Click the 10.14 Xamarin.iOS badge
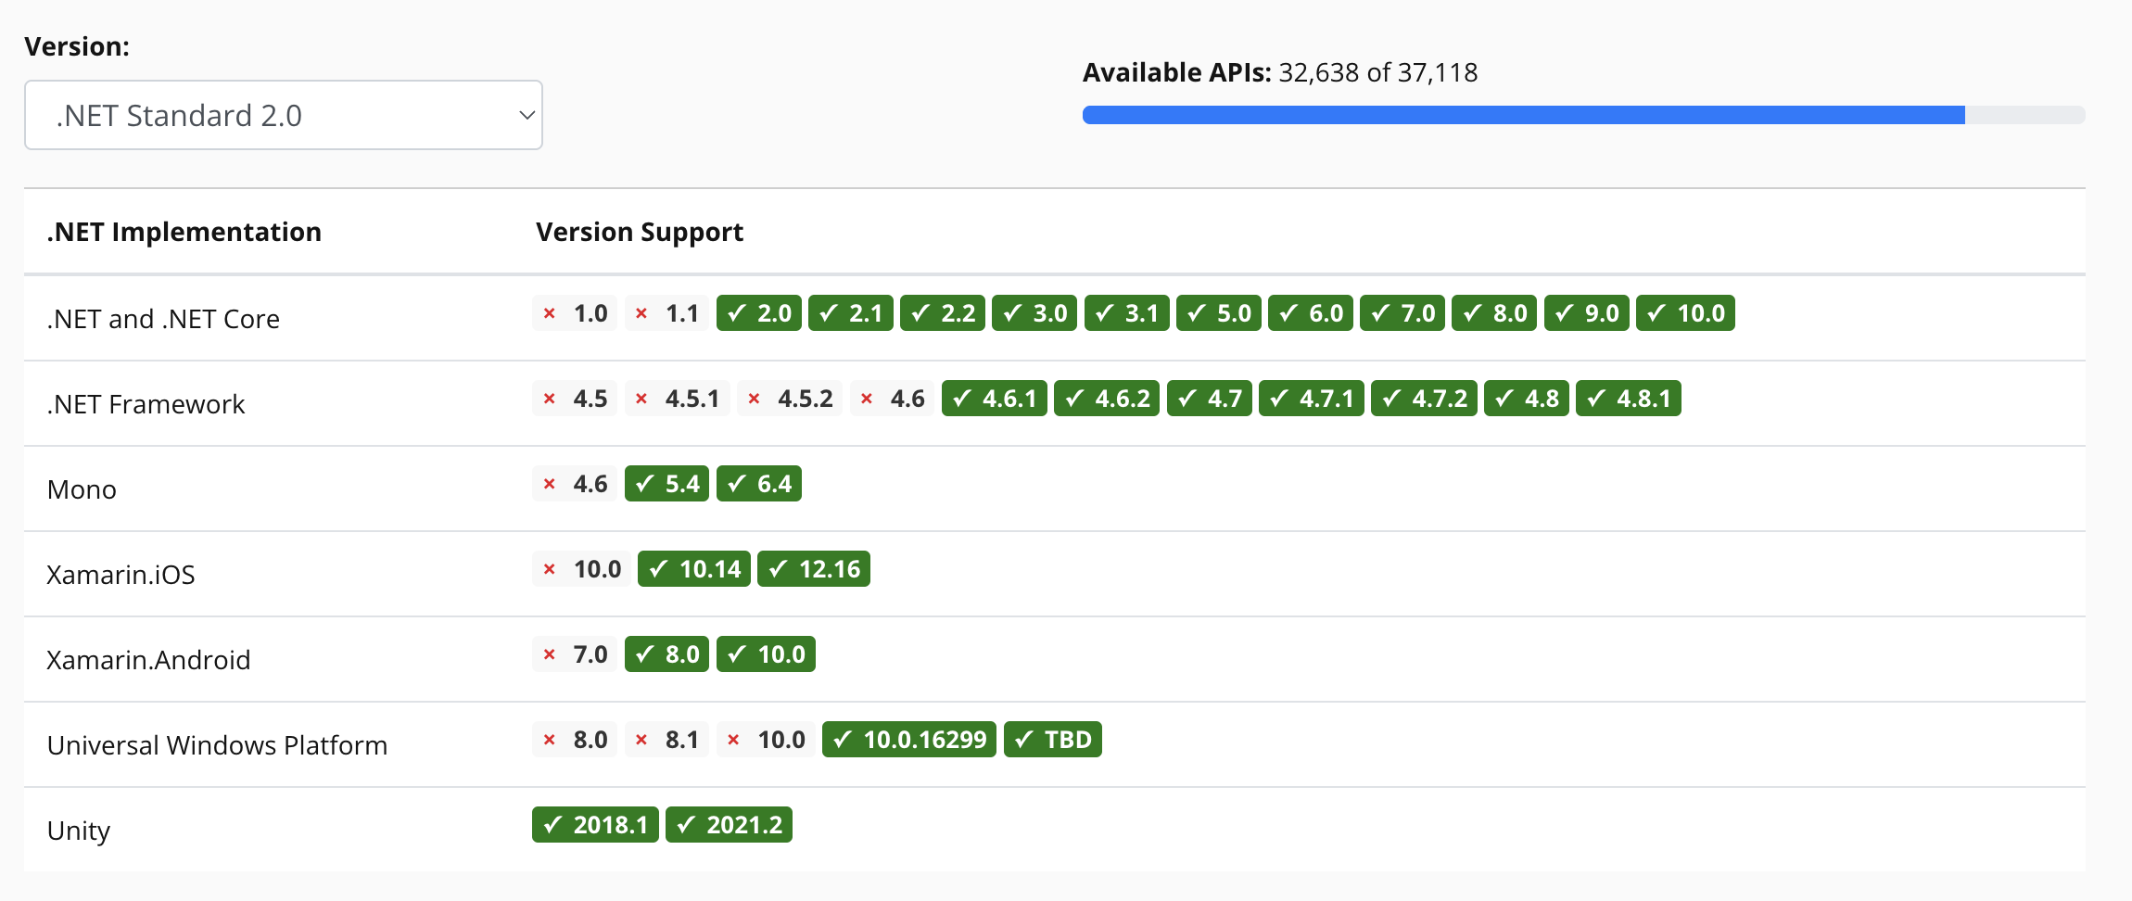 [694, 569]
